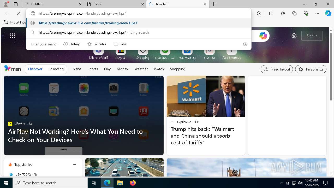Toggle split screen view
334x188 pixels.
[x=271, y=13]
